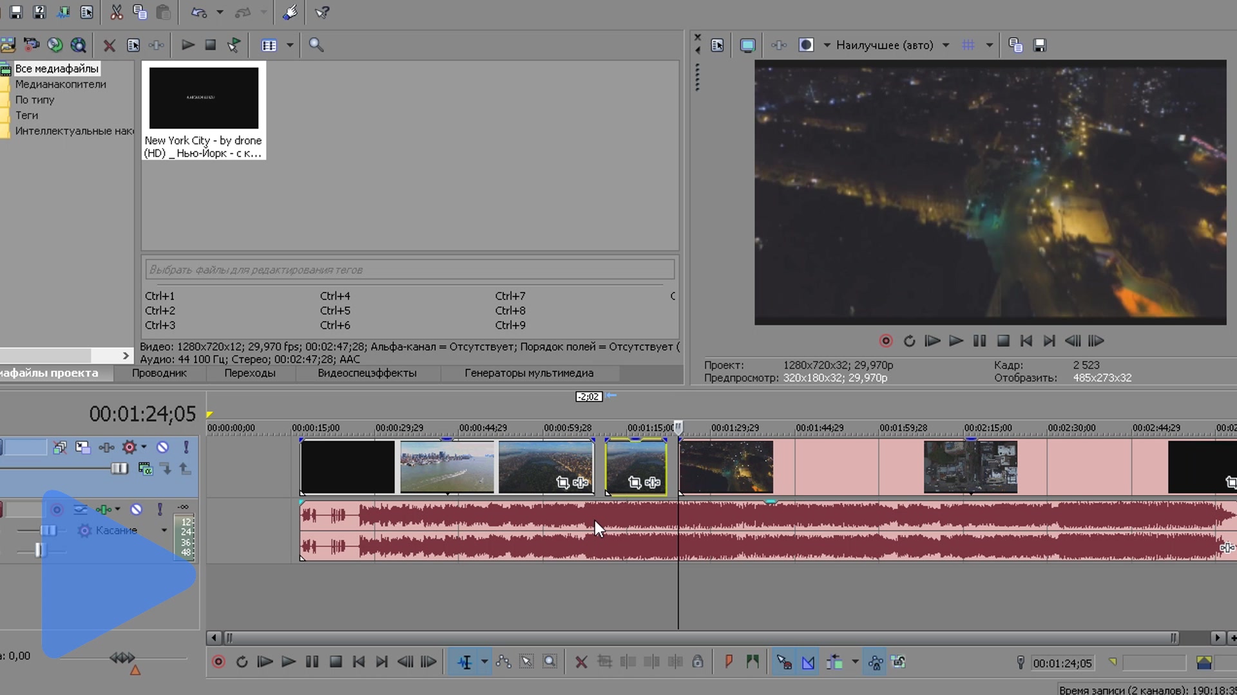Viewport: 1237px width, 695px height.
Task: Play from start in timeline transport
Action: [x=265, y=662]
